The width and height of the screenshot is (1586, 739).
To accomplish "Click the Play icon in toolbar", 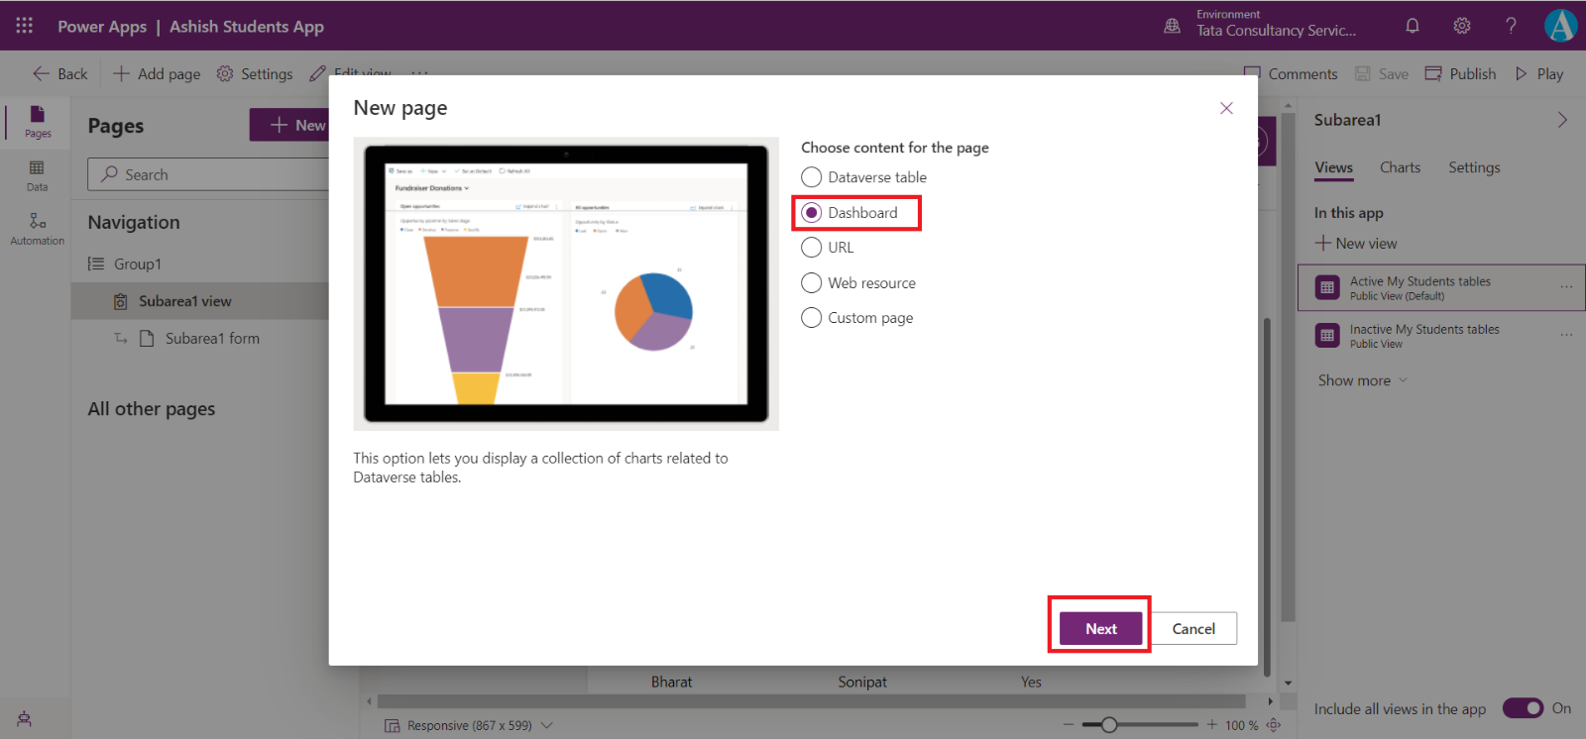I will 1522,74.
